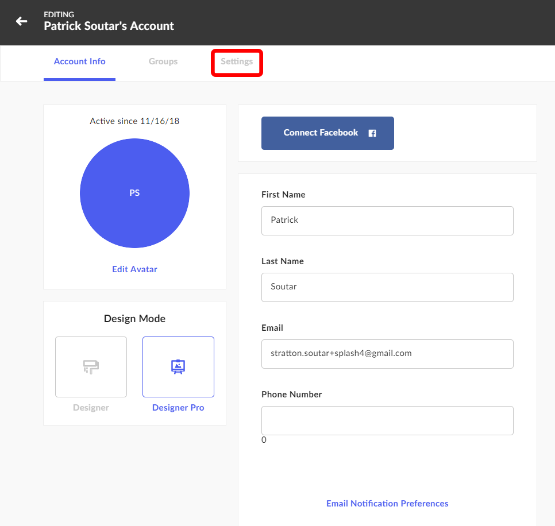Click the Design Mode heading
The height and width of the screenshot is (526, 555).
click(x=134, y=319)
